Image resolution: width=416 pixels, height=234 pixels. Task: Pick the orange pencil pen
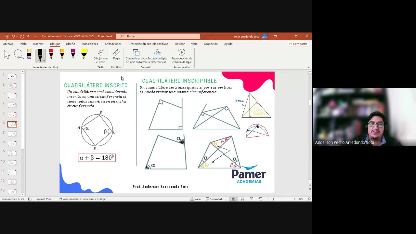62,54
